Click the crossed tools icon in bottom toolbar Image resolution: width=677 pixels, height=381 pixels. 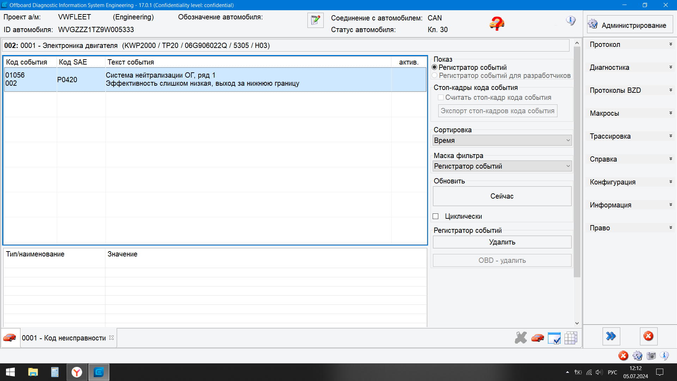click(520, 338)
